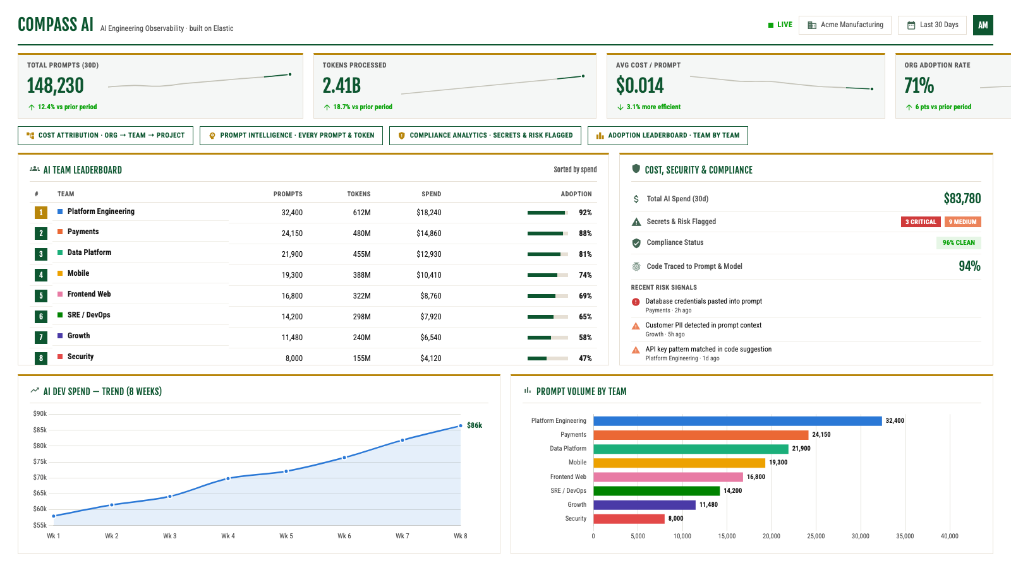This screenshot has width=1011, height=568.
Task: Click the 3 CRITICAL badge
Action: coord(921,222)
